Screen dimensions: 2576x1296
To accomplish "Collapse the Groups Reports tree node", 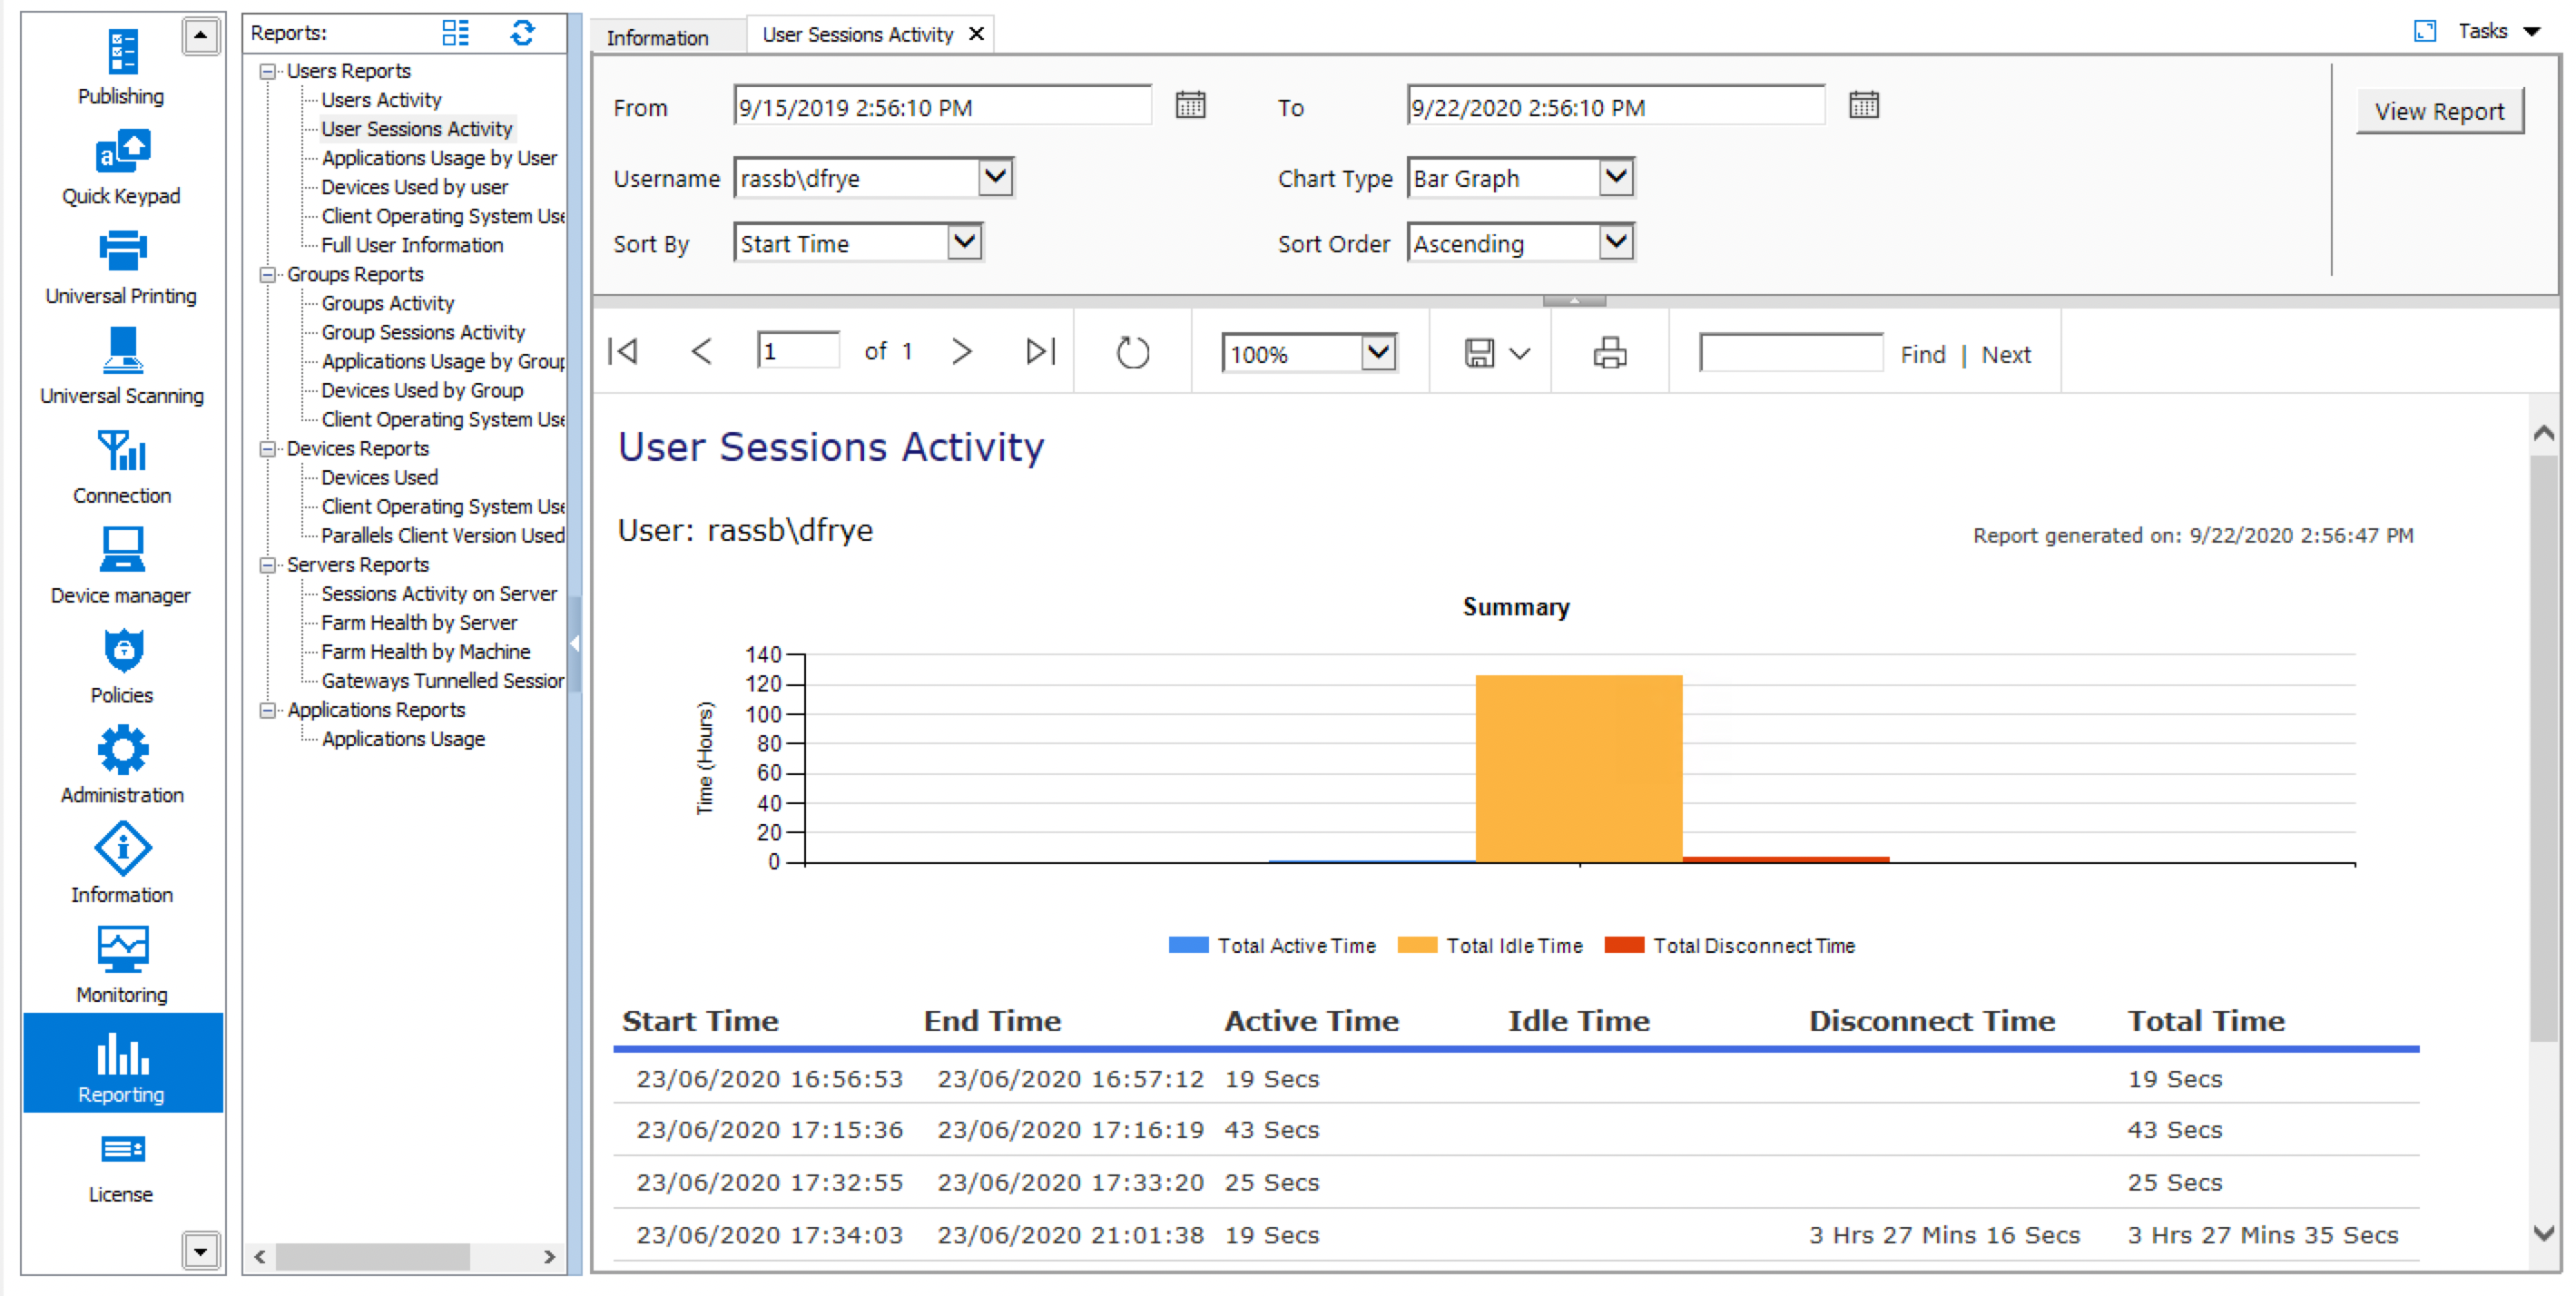I will click(x=268, y=275).
